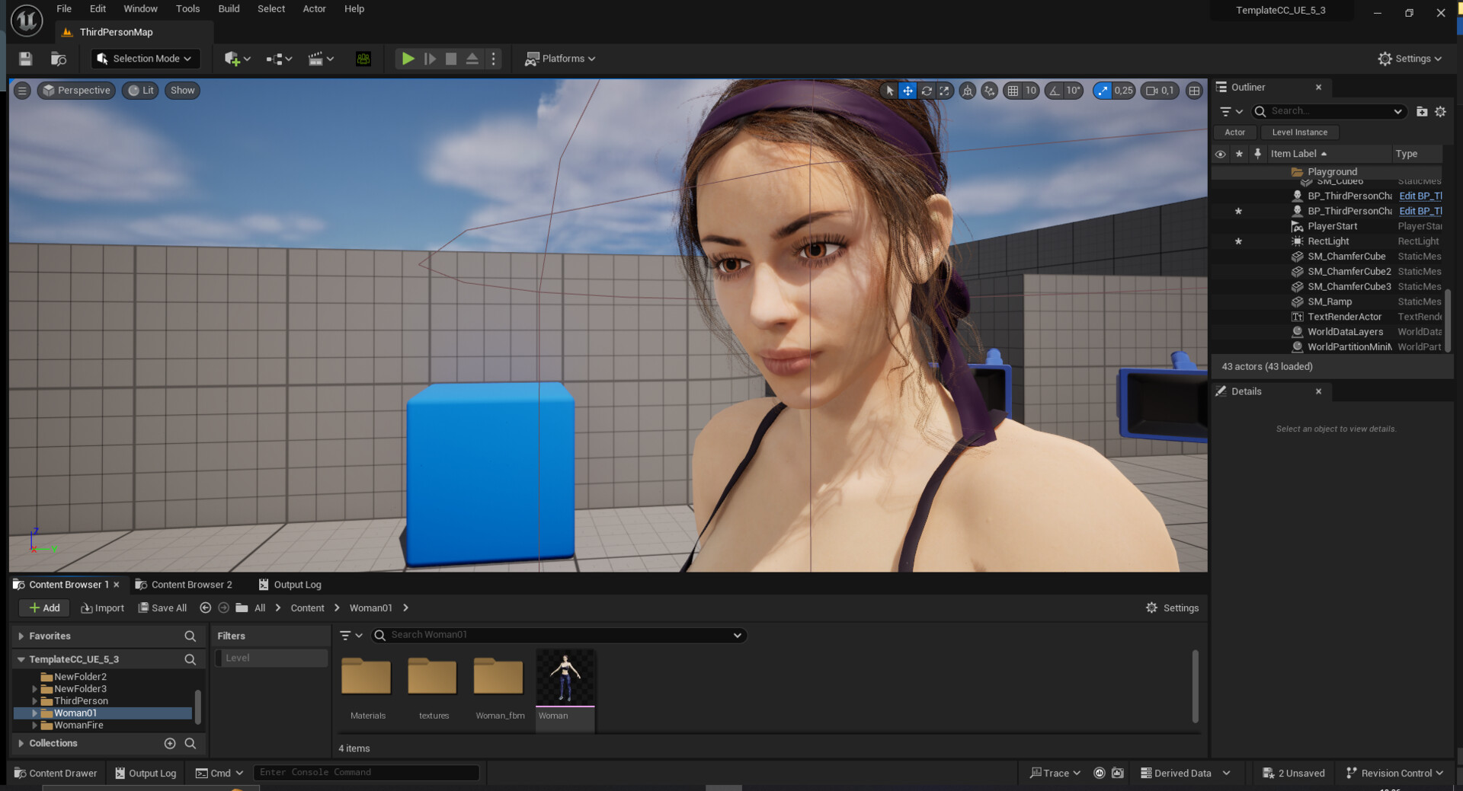This screenshot has height=791, width=1463.
Task: Click Save All in the Content Browser
Action: pos(162,608)
